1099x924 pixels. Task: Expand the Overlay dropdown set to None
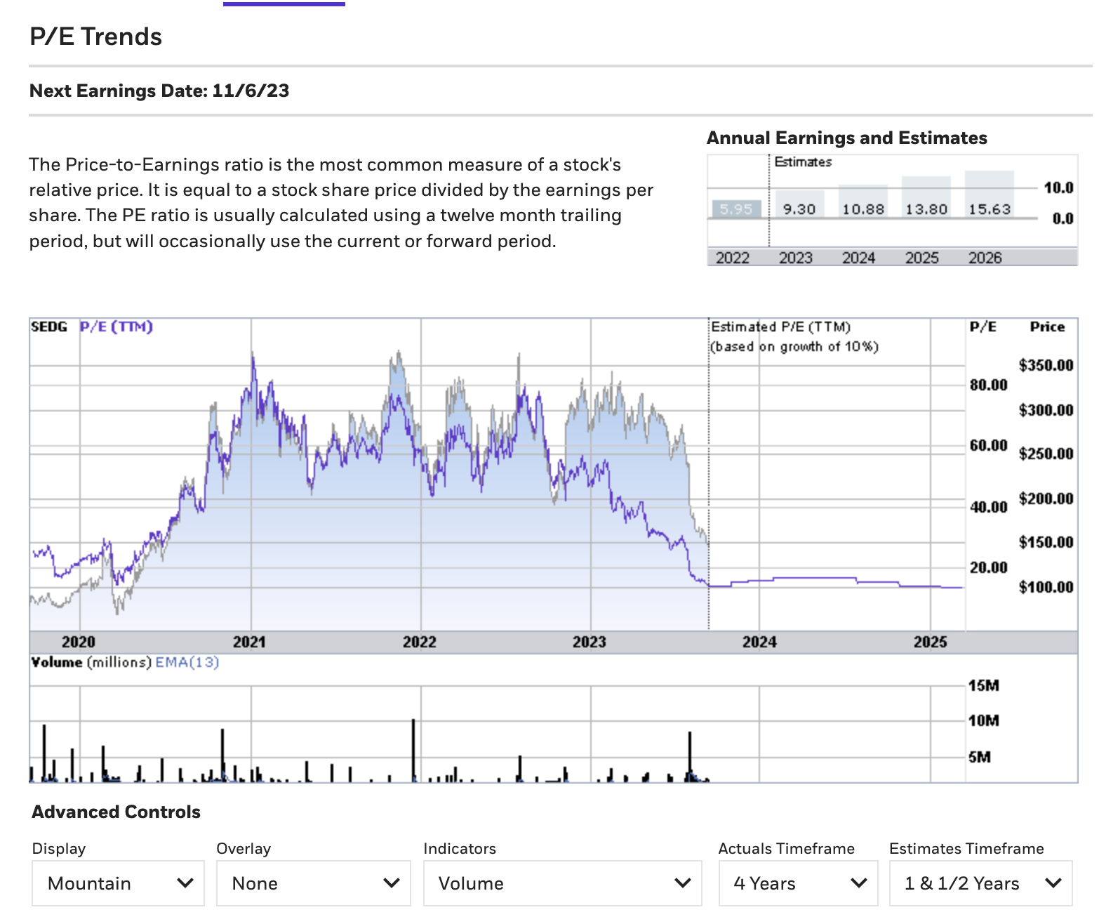(313, 883)
